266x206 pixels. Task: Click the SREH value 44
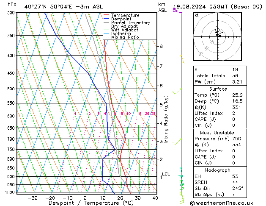coord(235,182)
